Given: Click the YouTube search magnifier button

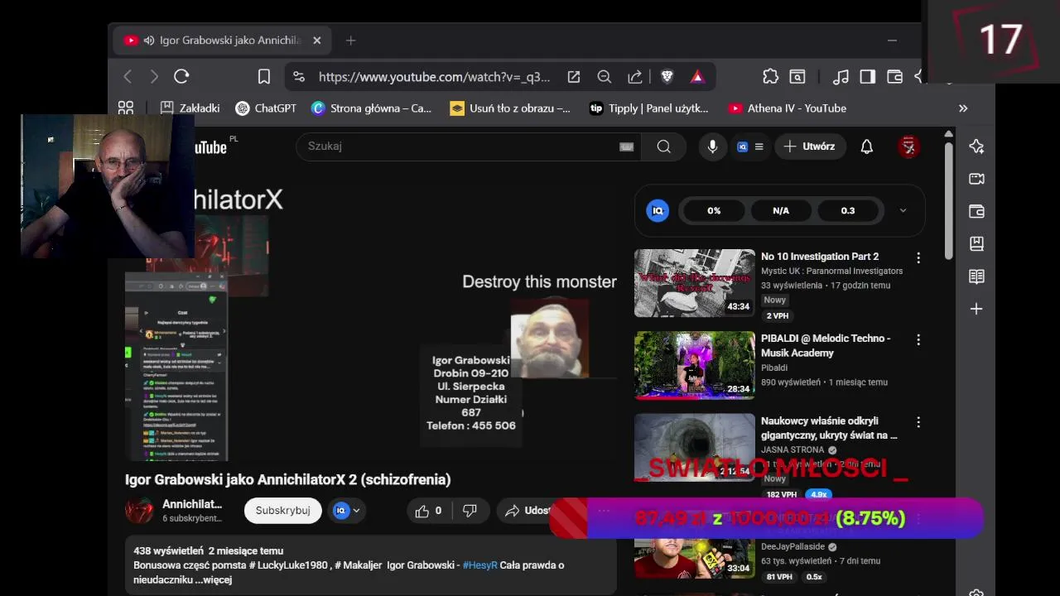Looking at the screenshot, I should [663, 147].
